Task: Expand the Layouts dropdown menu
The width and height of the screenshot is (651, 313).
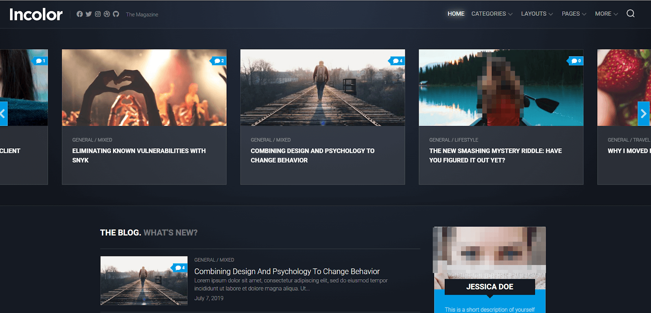Action: coord(537,14)
